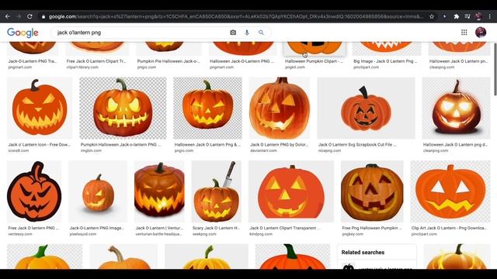Open 'Clip Art Jack O Lantern - Png Downloa...' caption
Viewport: 497px width, 279px height.
point(449,228)
